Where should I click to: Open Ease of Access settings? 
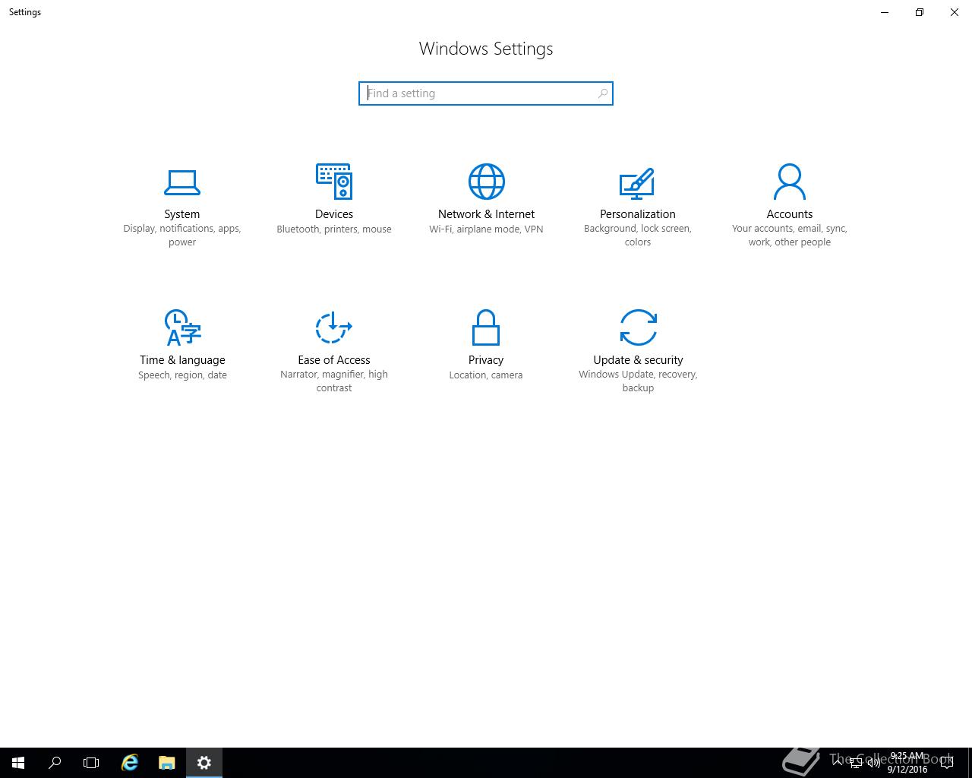tap(334, 351)
